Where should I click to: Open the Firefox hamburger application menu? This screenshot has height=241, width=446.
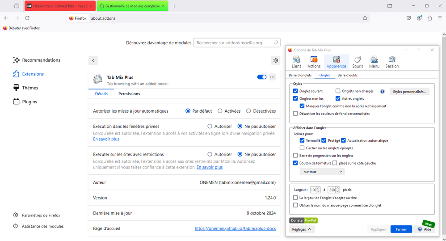440,18
